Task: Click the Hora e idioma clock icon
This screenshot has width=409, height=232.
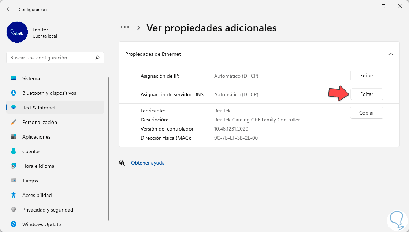Action: [14, 166]
